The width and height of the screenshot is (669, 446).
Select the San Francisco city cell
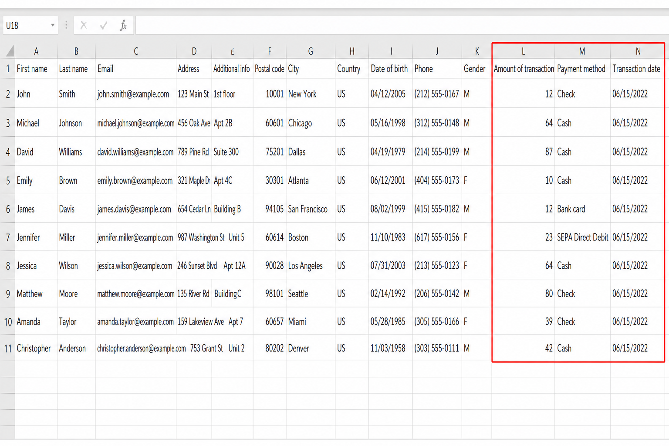point(311,209)
